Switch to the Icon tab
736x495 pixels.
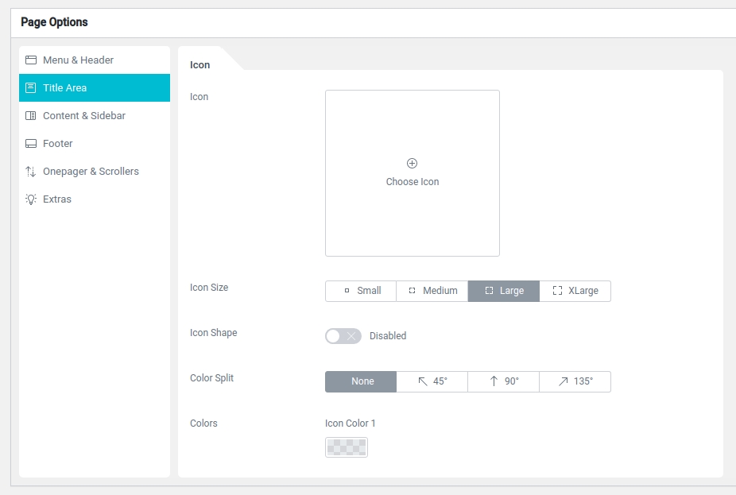click(200, 65)
